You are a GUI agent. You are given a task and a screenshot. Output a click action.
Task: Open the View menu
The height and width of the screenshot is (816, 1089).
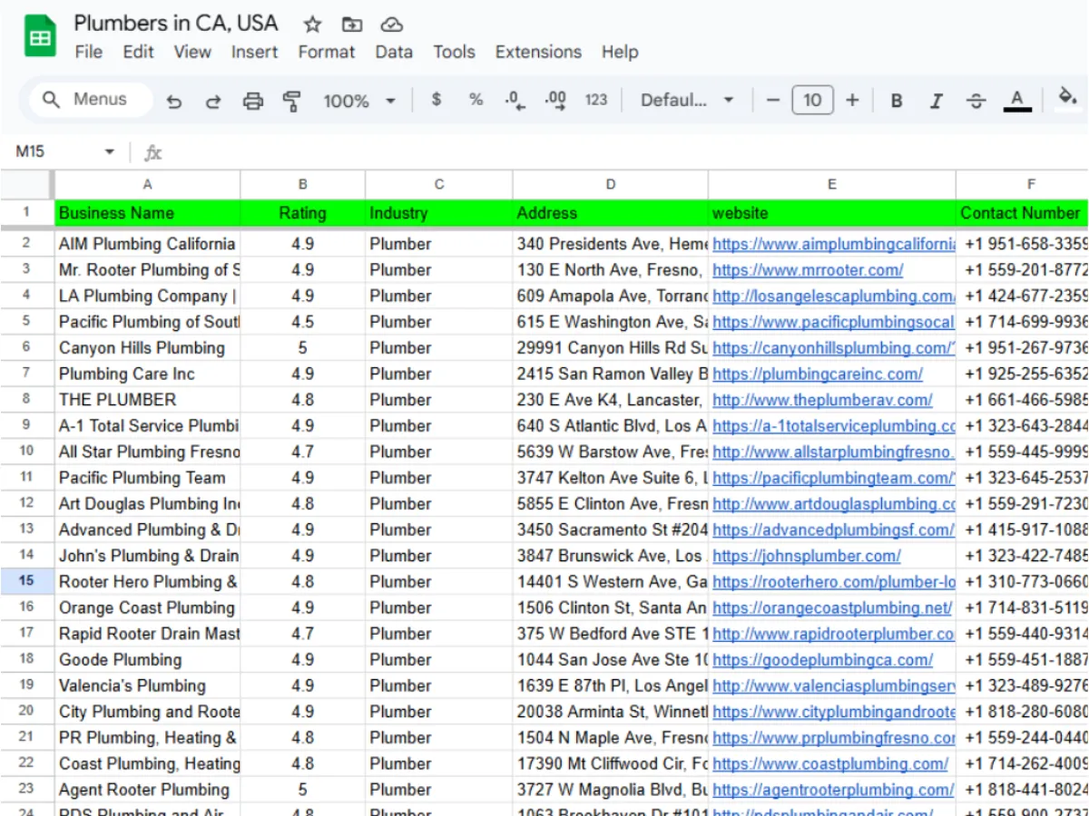point(192,52)
